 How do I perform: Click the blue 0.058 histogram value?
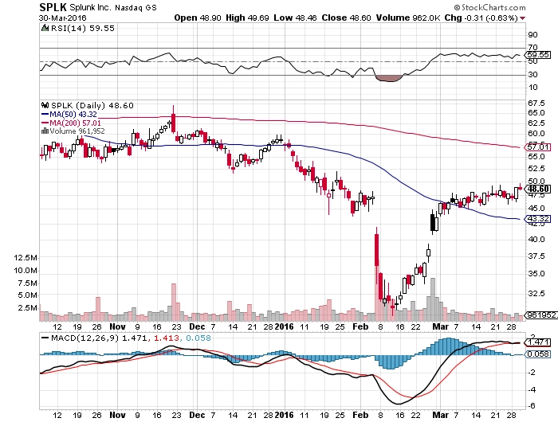tap(198, 338)
